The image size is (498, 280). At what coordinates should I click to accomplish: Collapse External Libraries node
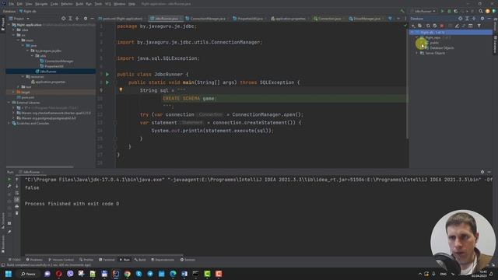9,103
